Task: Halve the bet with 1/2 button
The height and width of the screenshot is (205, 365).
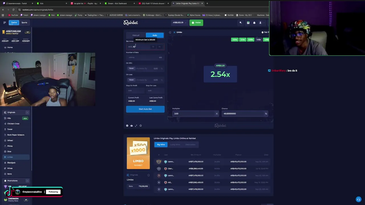Action: [153, 47]
